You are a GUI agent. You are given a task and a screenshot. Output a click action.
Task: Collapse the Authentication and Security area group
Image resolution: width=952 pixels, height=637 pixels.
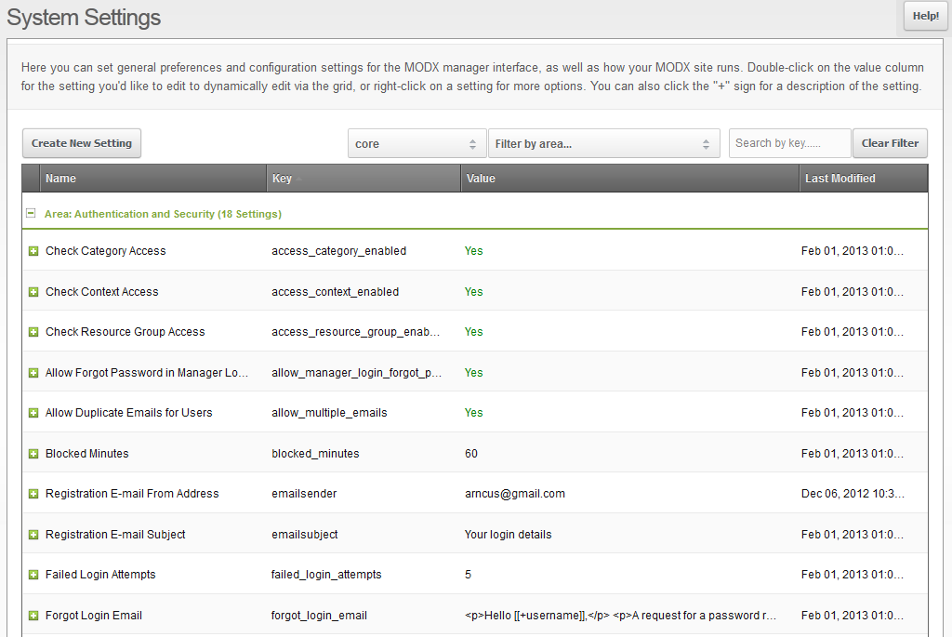pos(31,213)
